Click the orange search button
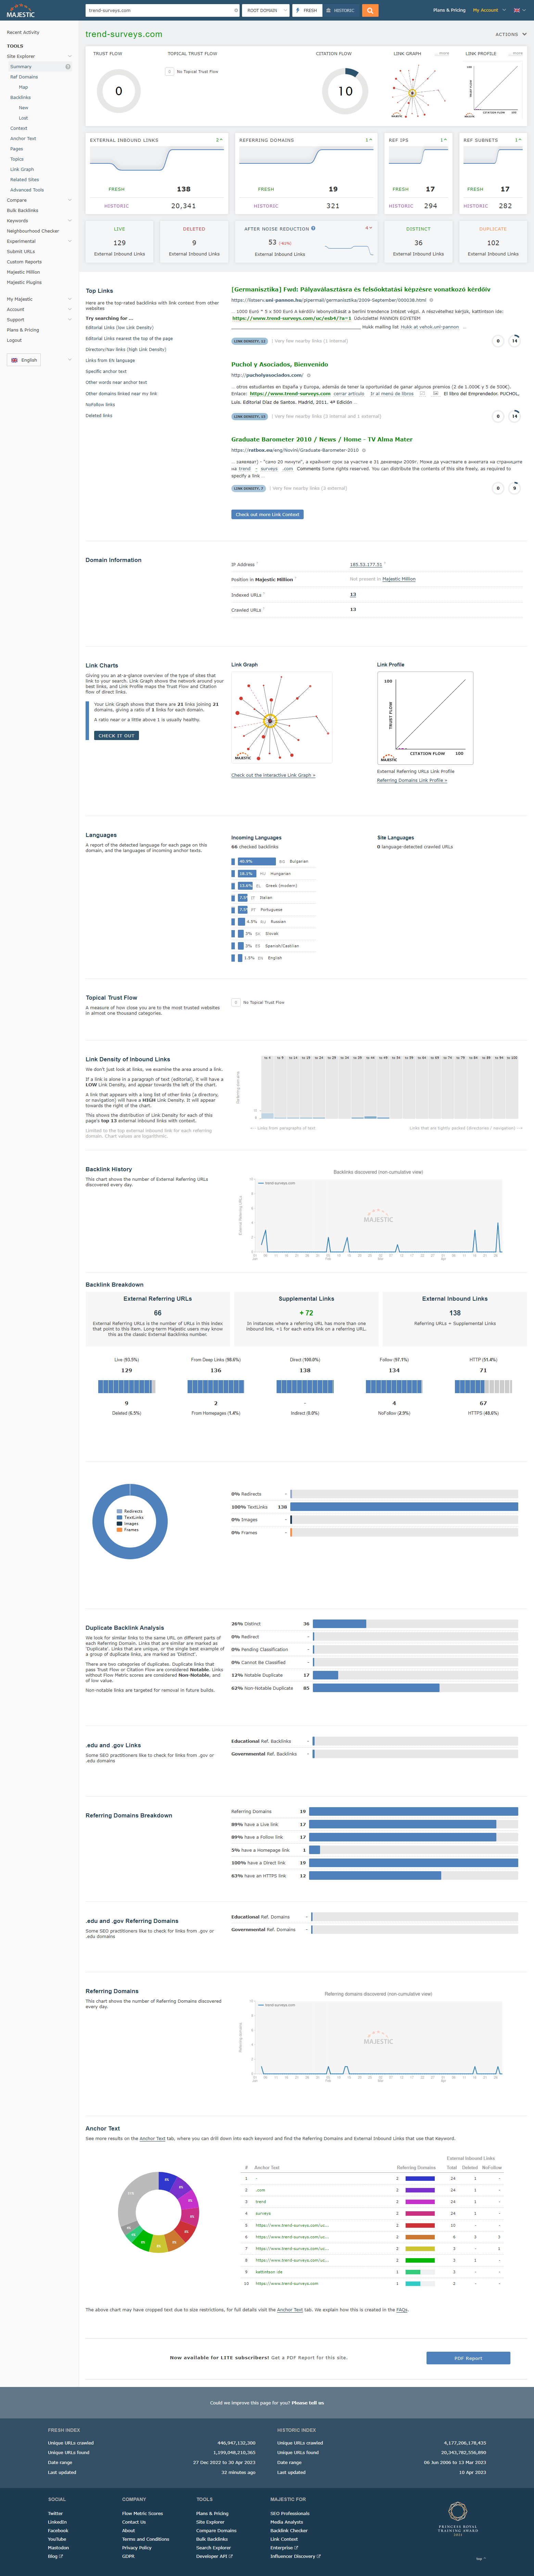Viewport: 534px width, 2576px height. (370, 10)
